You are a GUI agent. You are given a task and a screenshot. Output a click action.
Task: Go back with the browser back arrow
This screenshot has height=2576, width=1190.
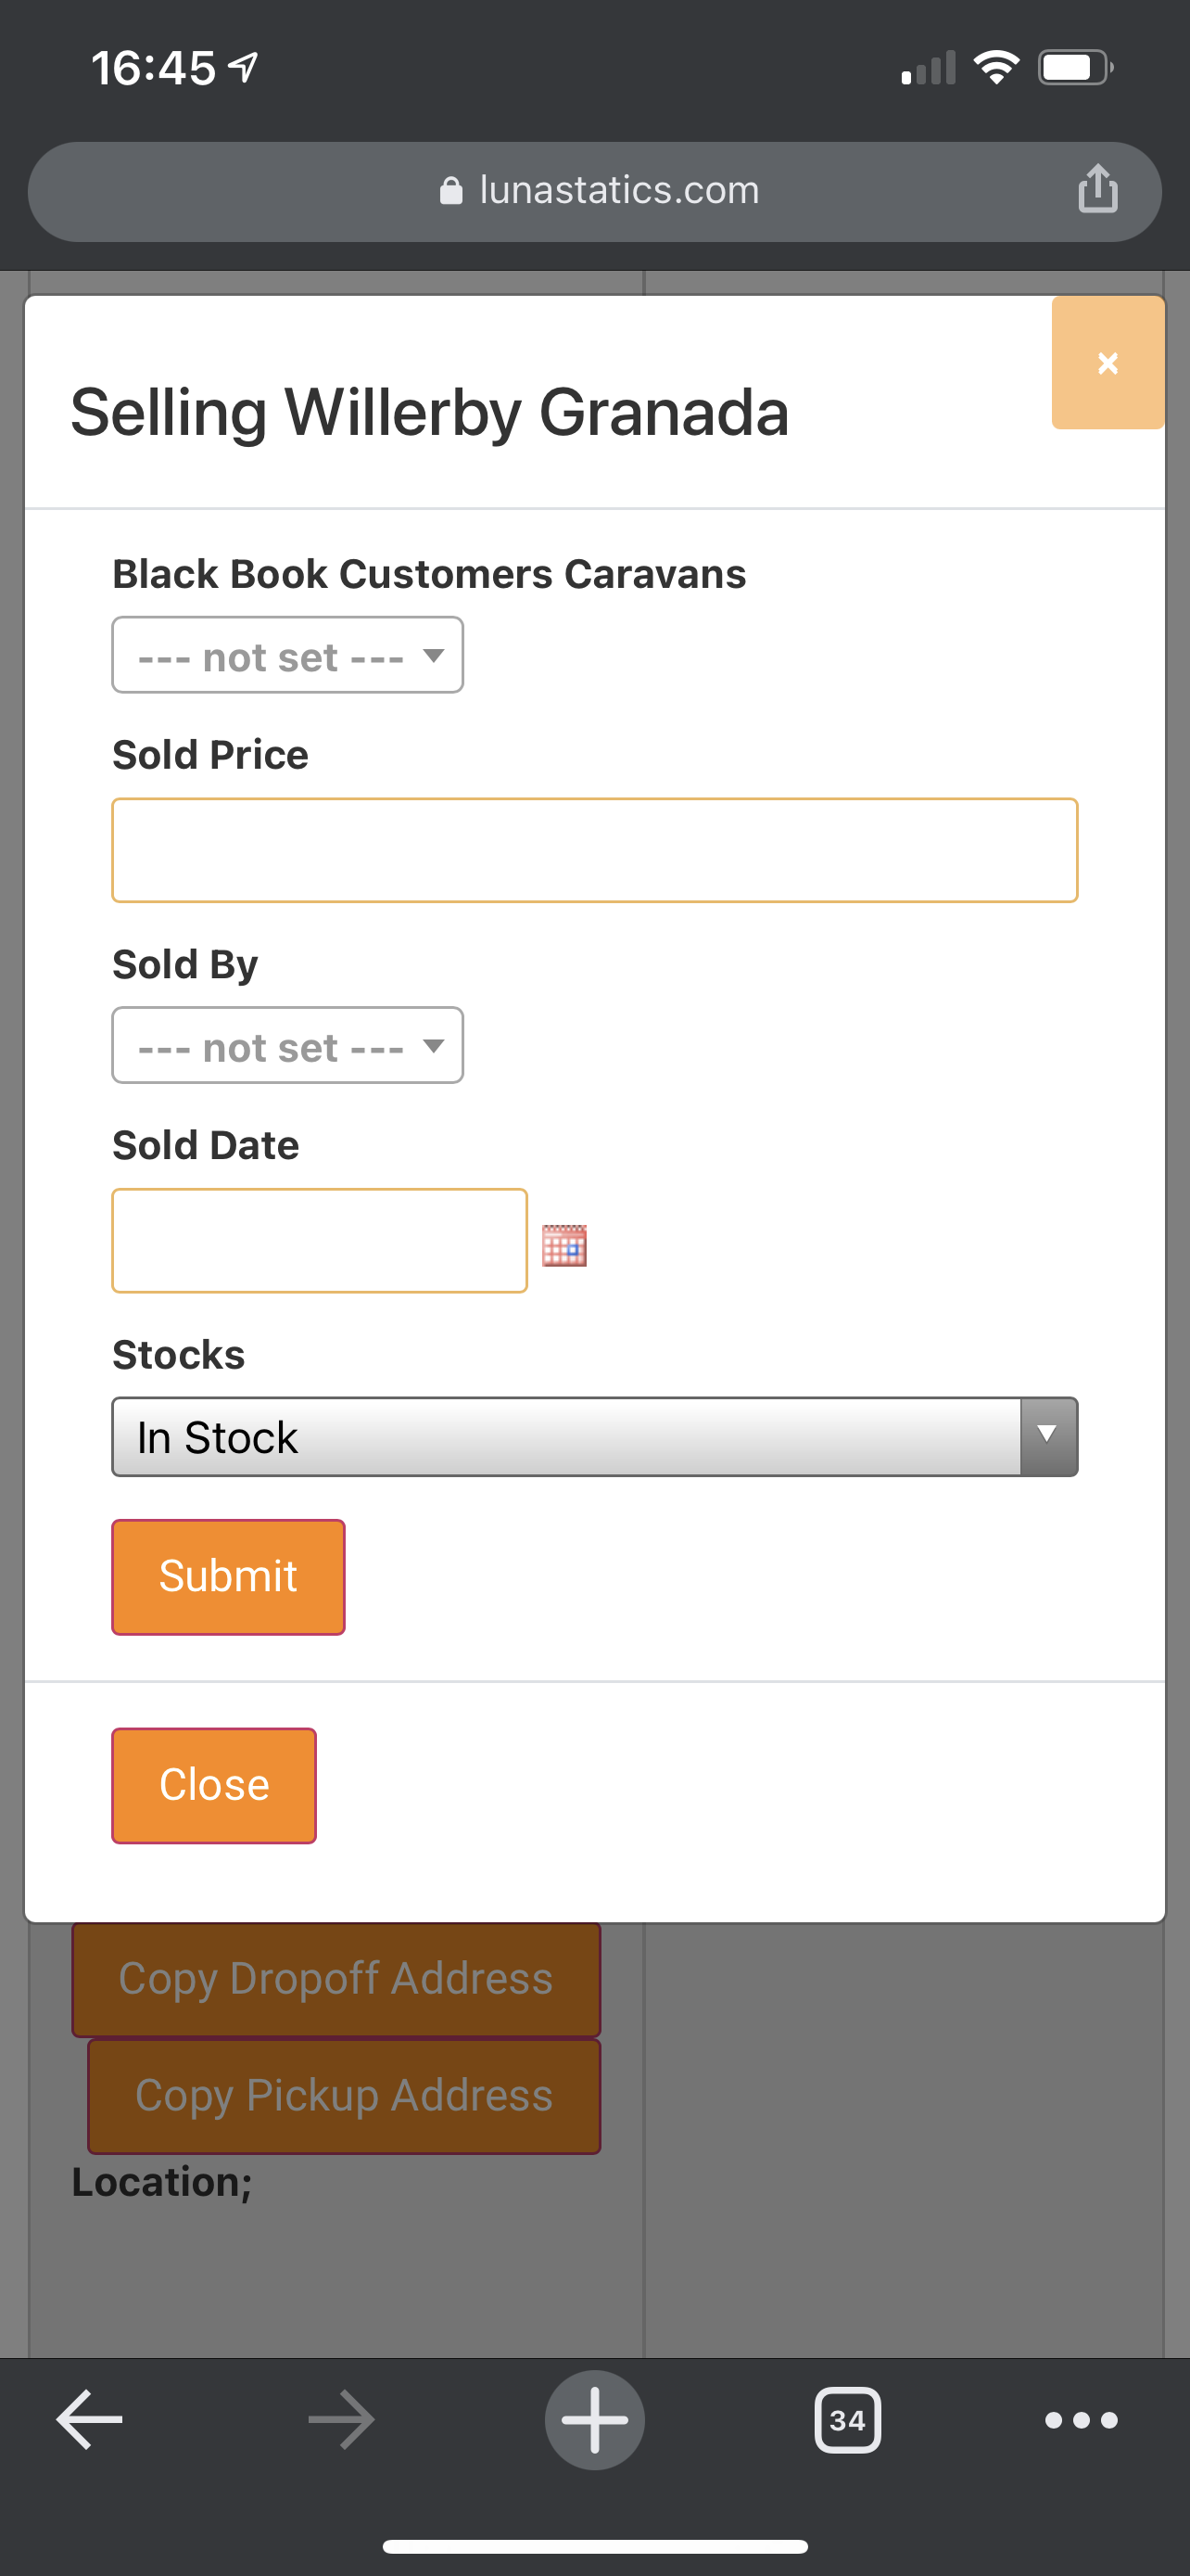89,2419
